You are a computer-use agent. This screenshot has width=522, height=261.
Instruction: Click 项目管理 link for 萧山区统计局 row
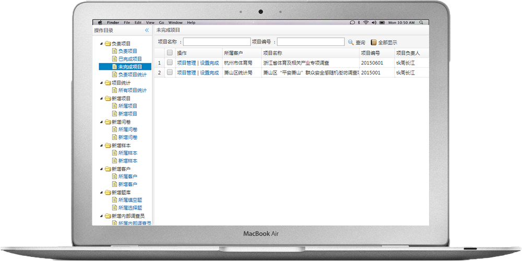tap(186, 73)
